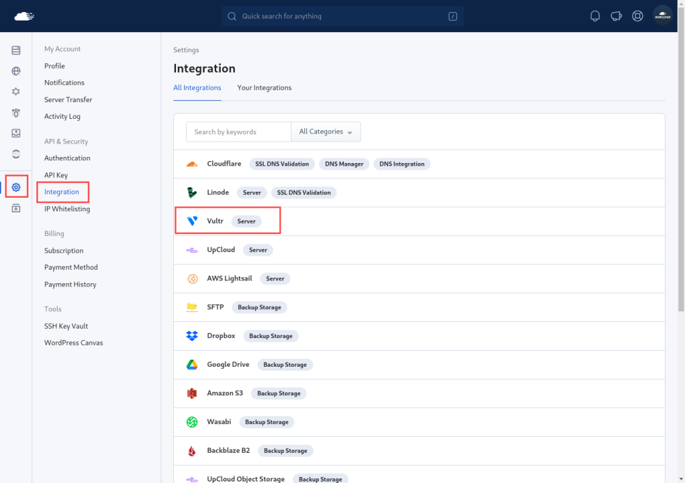Viewport: 685px width, 483px height.
Task: Expand the All Categories dropdown
Action: coord(326,132)
